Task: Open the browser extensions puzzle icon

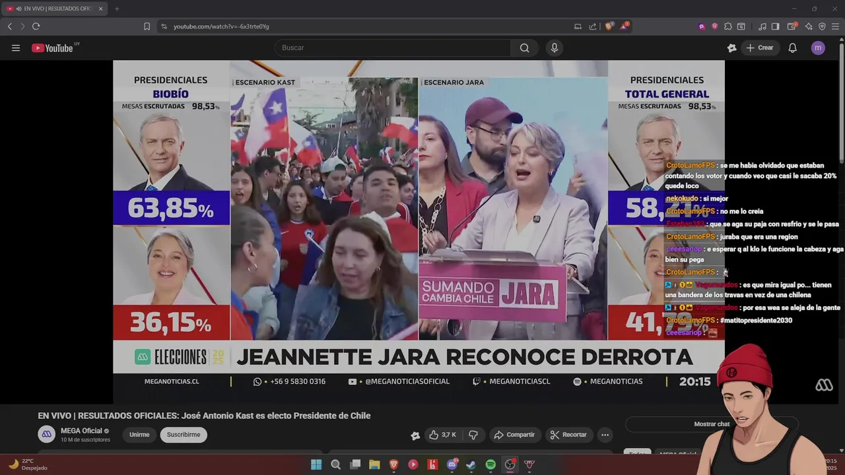Action: 727,26
